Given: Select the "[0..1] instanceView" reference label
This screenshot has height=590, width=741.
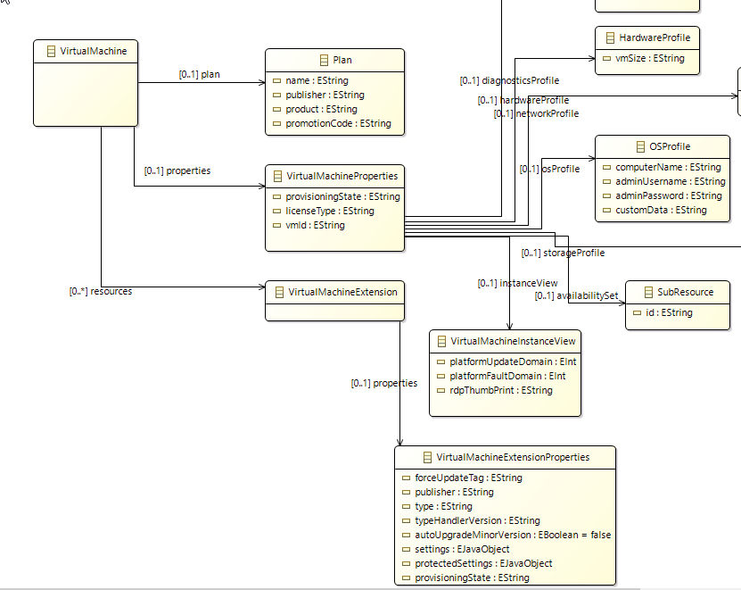Looking at the screenshot, I should coord(517,284).
